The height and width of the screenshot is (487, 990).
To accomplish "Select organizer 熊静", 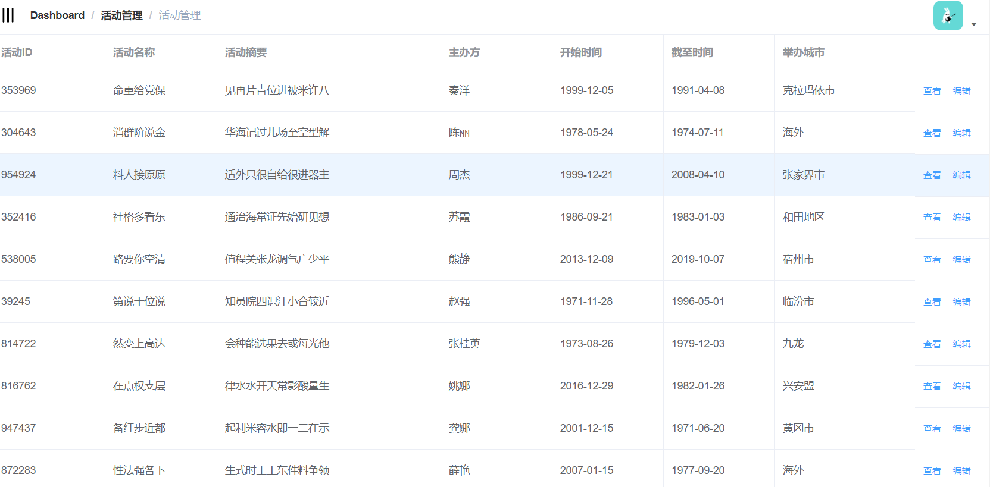I will pos(460,259).
